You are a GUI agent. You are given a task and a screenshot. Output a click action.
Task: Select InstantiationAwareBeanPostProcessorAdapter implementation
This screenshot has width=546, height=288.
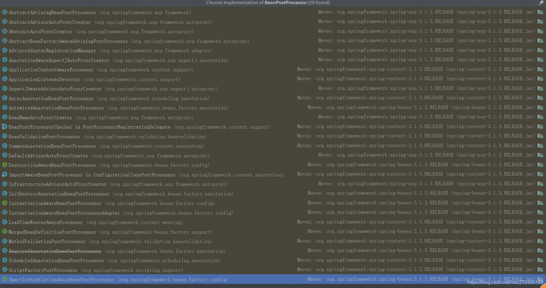click(273, 213)
